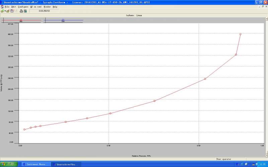Click the Print toolbar icon
The image size is (268, 167).
pos(21,11)
